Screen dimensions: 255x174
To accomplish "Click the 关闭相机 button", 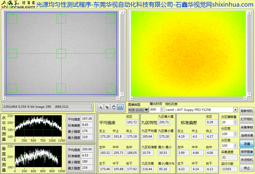I will tap(247, 160).
